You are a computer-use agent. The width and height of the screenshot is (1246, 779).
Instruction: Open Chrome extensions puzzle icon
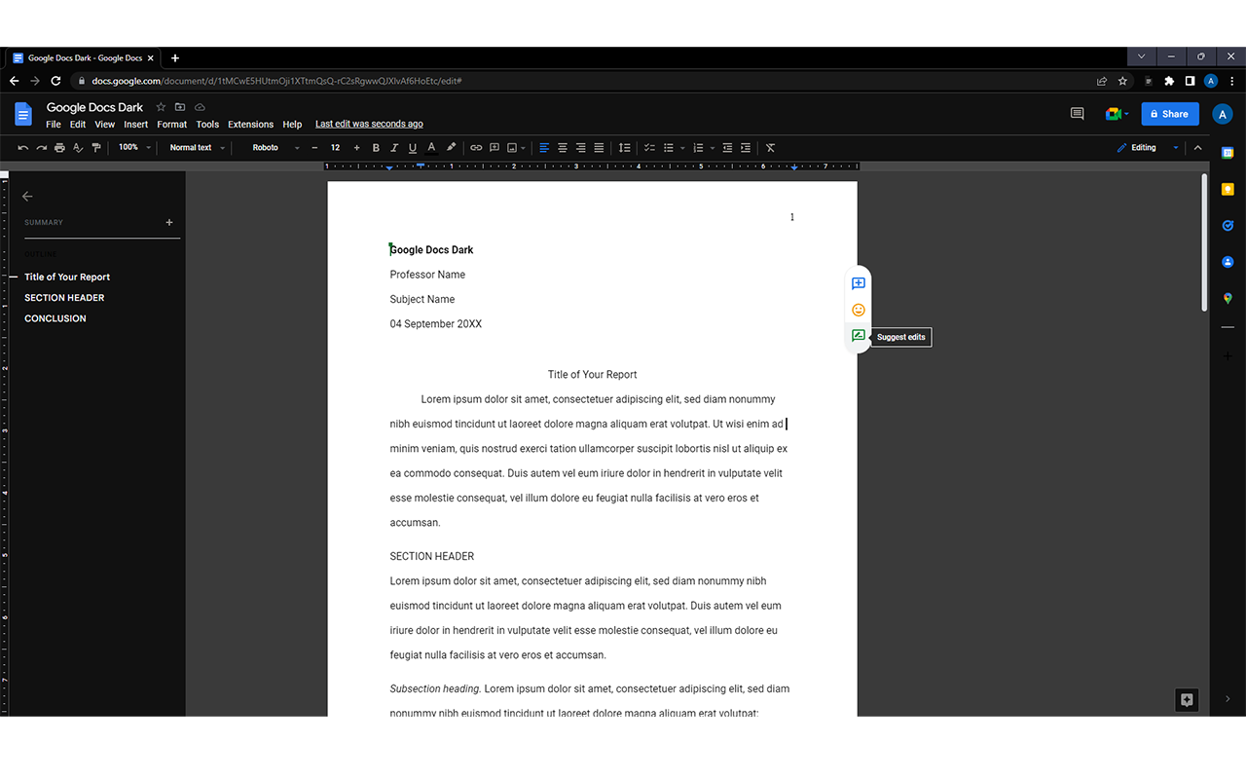tap(1169, 81)
